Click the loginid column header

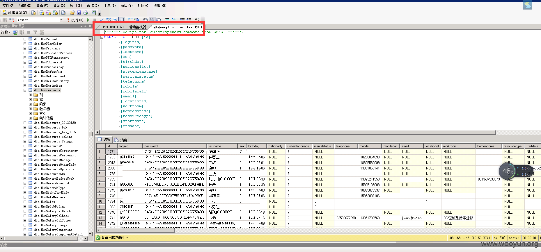click(x=130, y=146)
